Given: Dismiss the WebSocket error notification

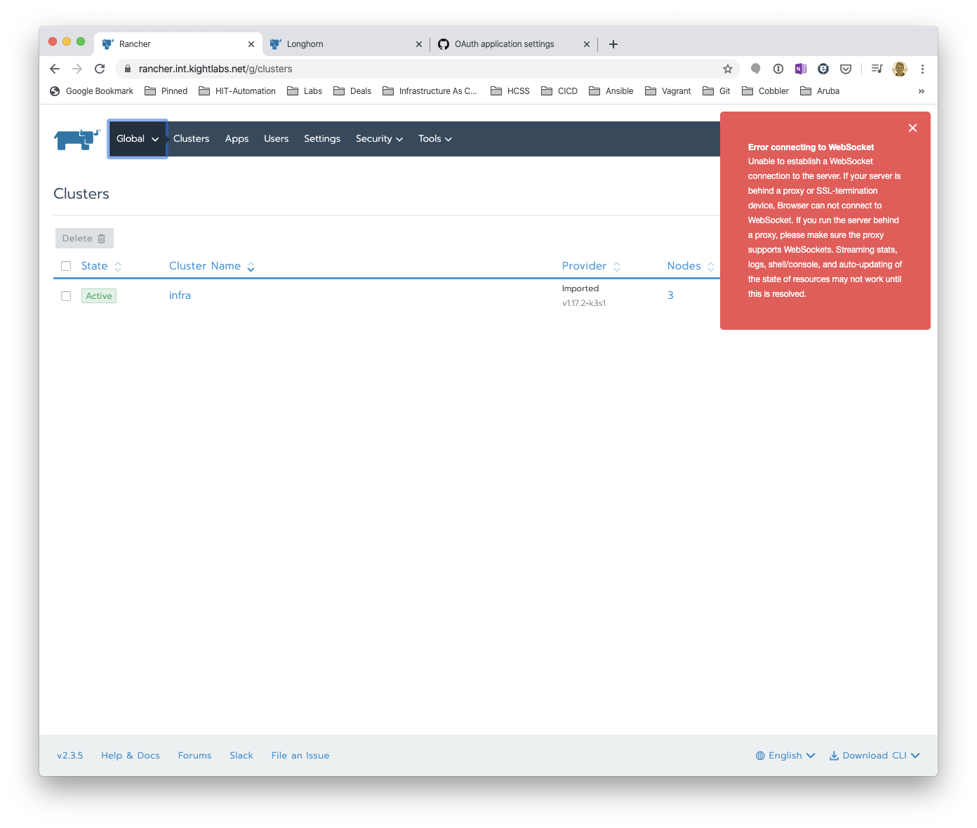Looking at the screenshot, I should tap(912, 128).
